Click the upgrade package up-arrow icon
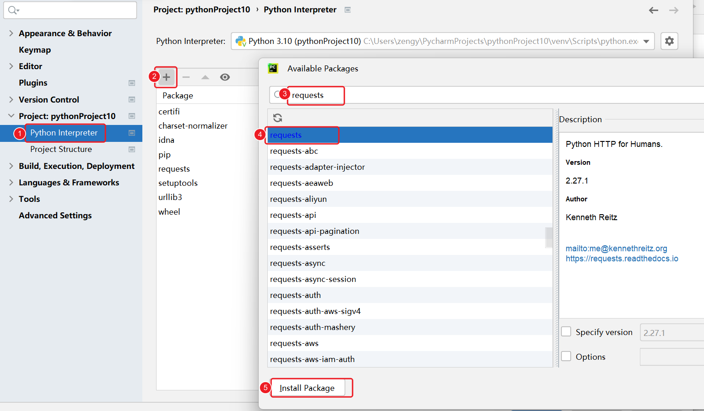 point(205,77)
